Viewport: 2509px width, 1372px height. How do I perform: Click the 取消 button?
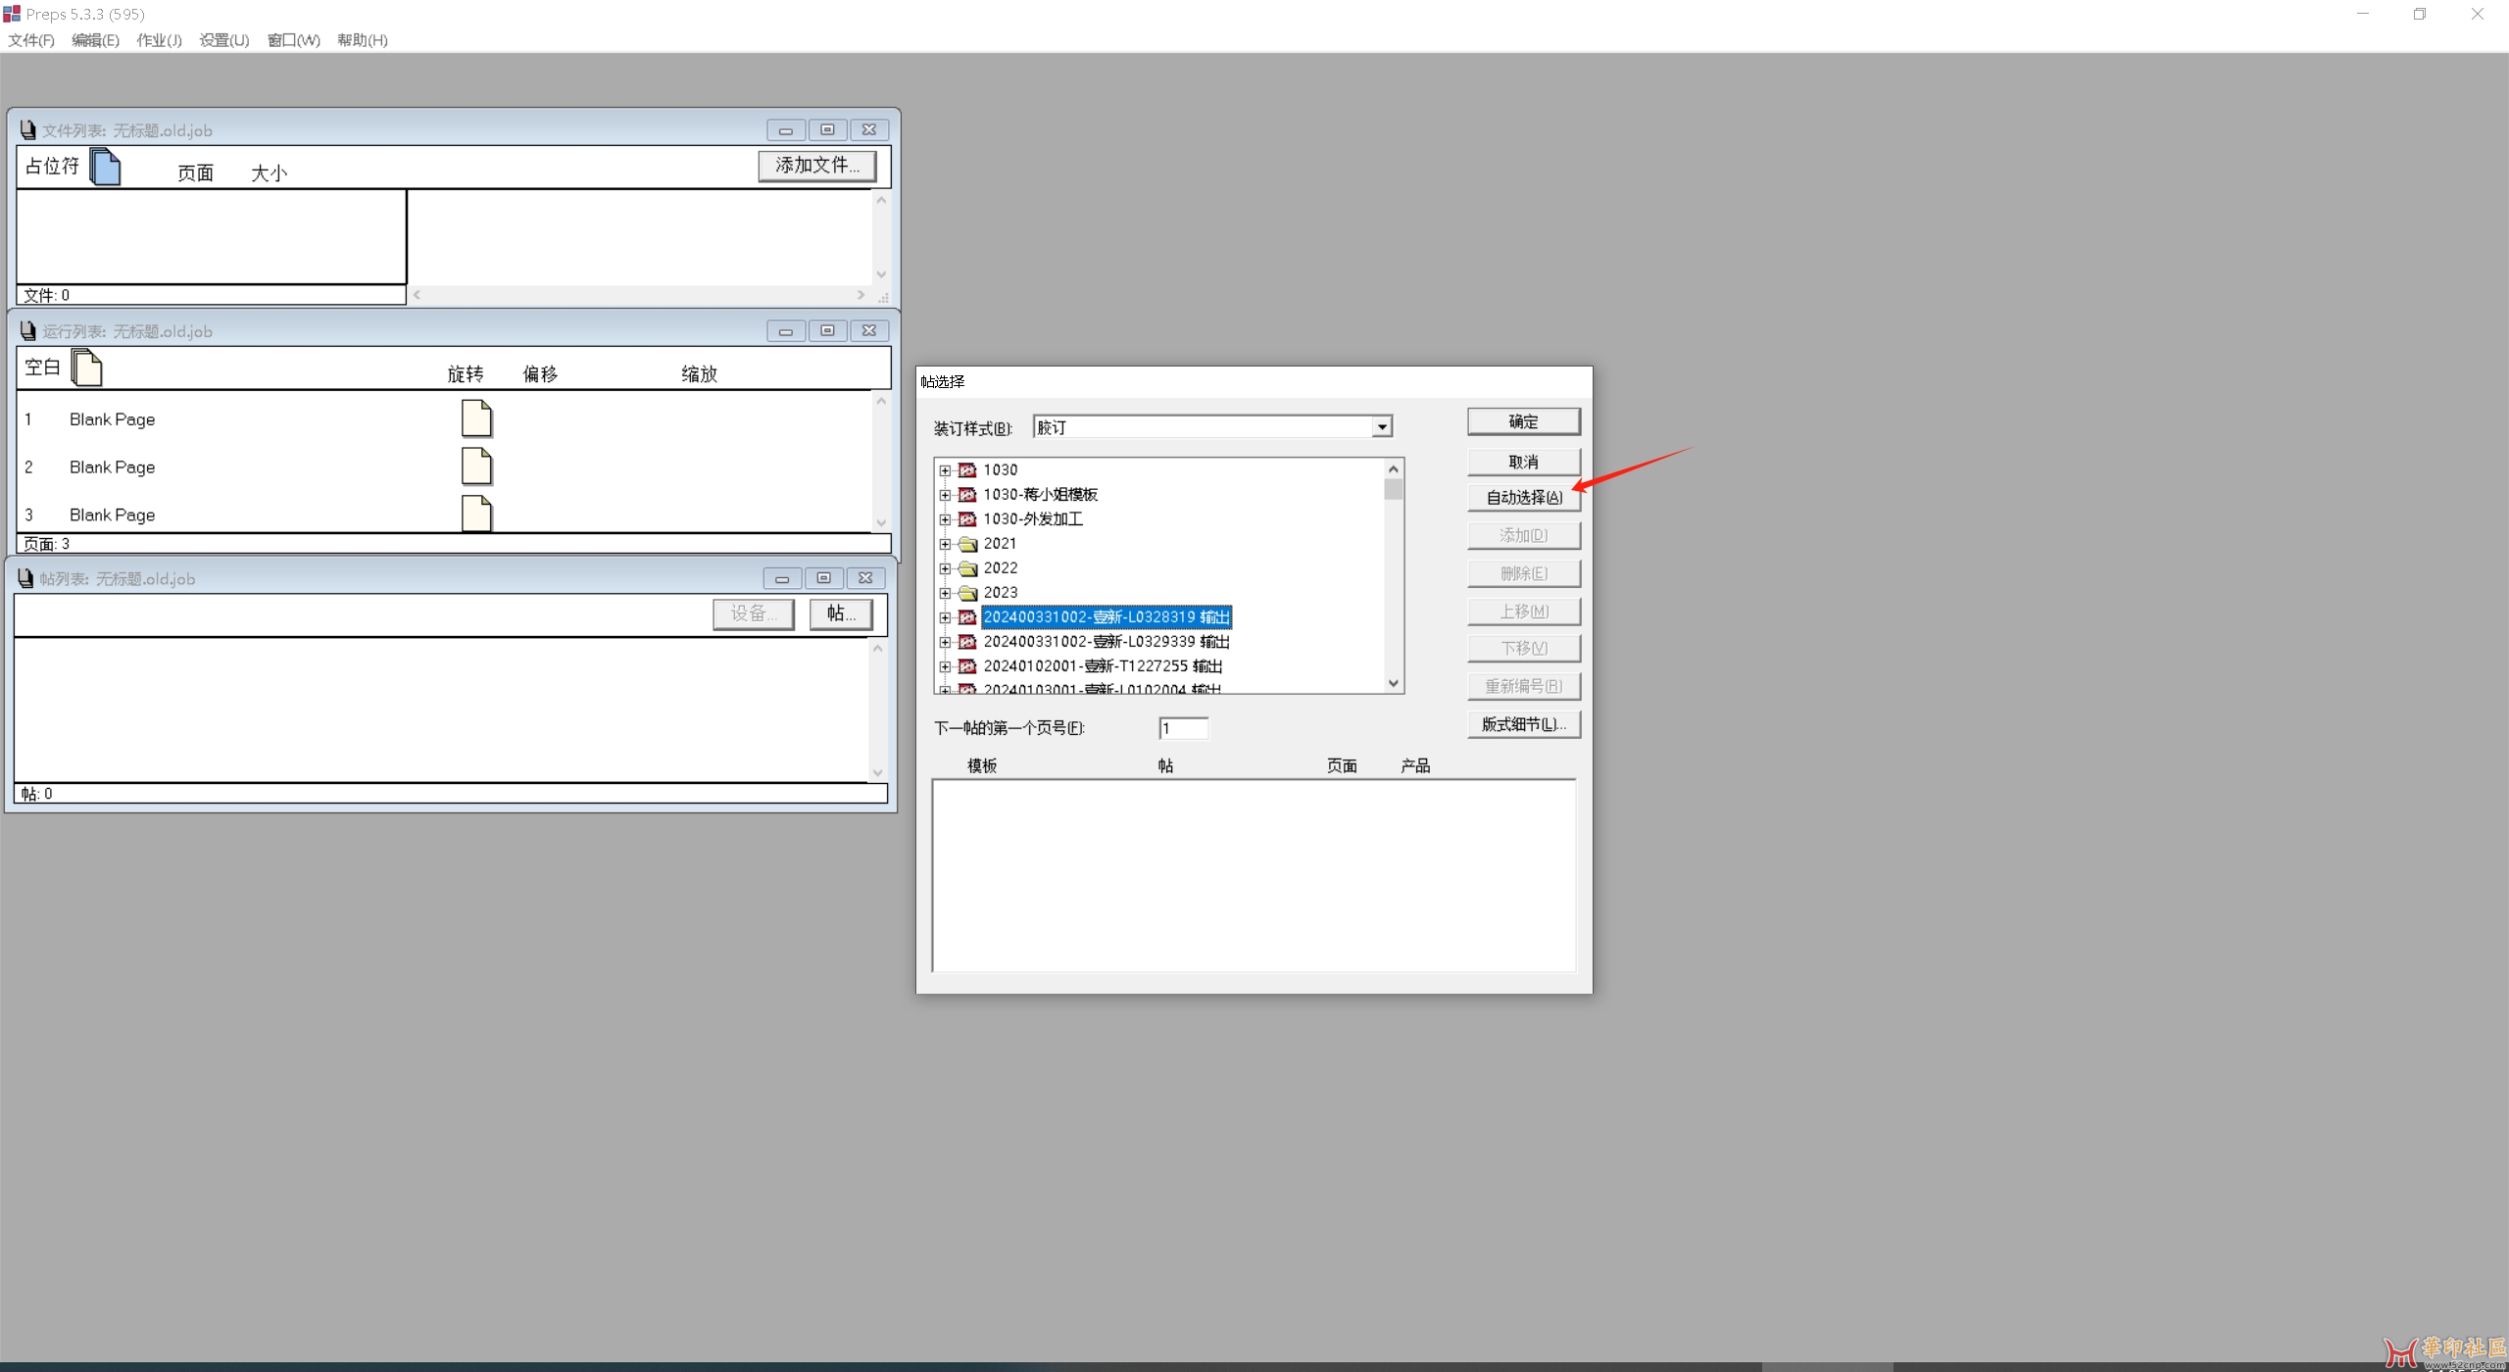click(x=1523, y=462)
